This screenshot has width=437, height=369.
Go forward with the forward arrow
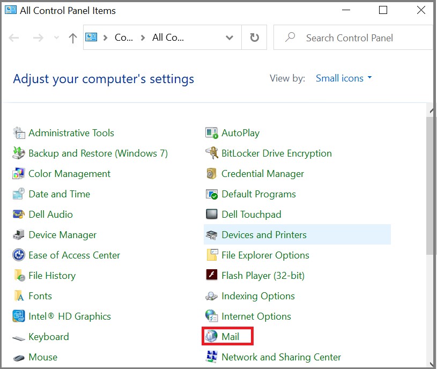coord(38,38)
